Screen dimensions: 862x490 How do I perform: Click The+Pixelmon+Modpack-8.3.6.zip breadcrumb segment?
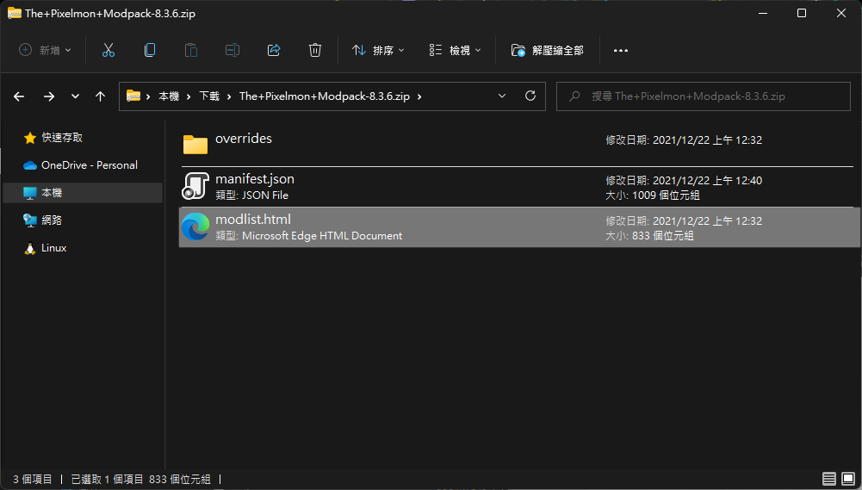click(325, 96)
